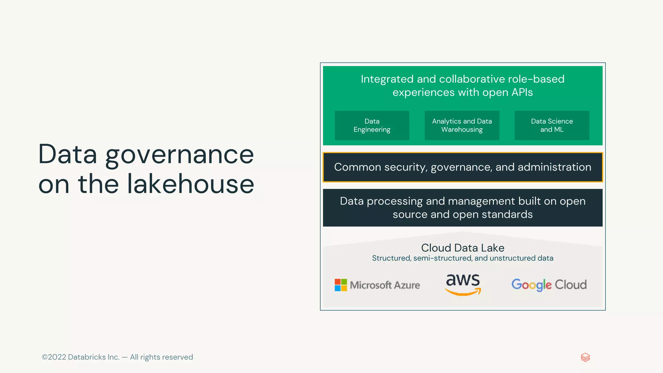Click the '©2022 Databricks Inc.' copyright notice
The width and height of the screenshot is (663, 373).
pyautogui.click(x=118, y=357)
